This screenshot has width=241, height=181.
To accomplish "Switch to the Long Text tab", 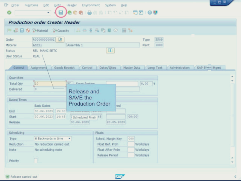I will (155, 68).
